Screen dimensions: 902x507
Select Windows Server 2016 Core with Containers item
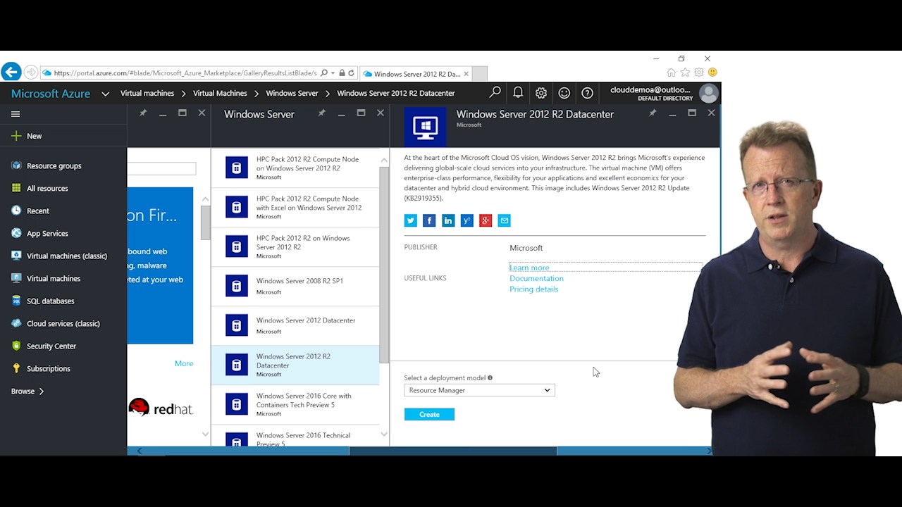(295, 404)
